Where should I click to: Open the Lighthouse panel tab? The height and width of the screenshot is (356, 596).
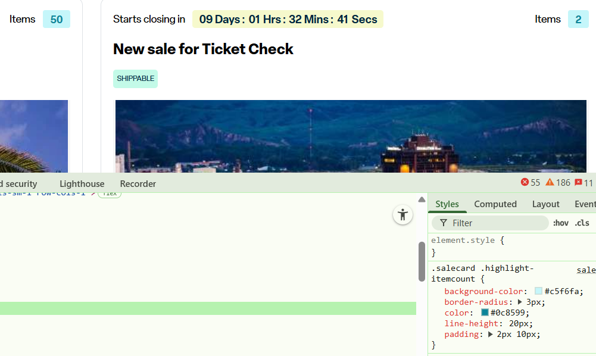click(x=82, y=184)
